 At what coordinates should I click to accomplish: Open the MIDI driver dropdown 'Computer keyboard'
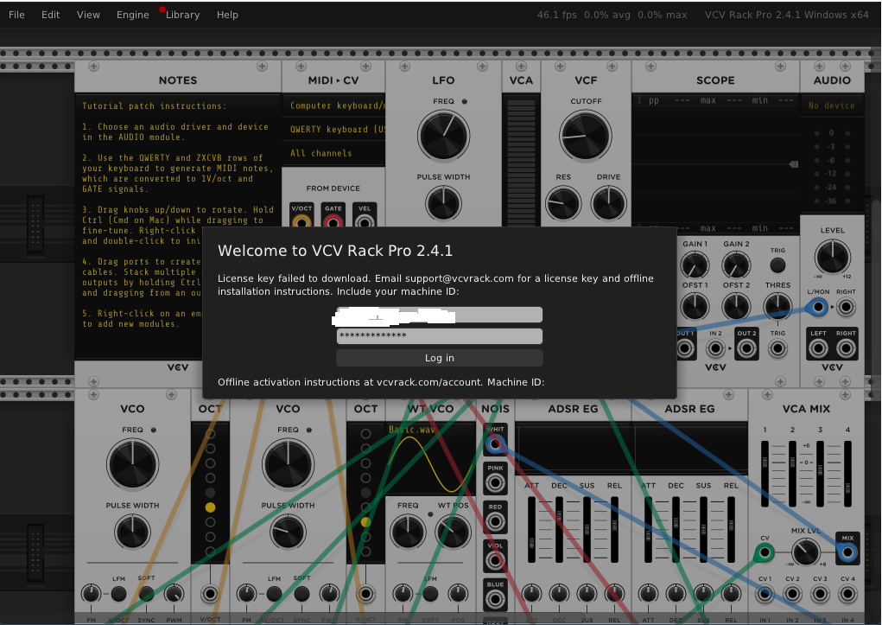[x=333, y=105]
